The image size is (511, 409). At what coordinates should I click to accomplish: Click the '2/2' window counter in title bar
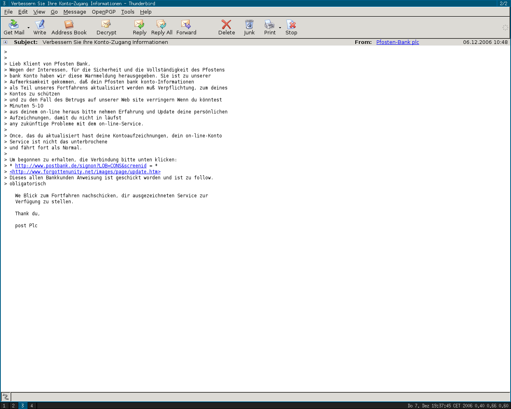pos(504,4)
